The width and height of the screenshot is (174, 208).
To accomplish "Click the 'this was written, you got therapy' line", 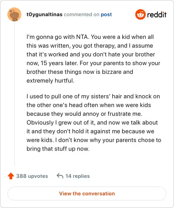I will coord(90,46).
